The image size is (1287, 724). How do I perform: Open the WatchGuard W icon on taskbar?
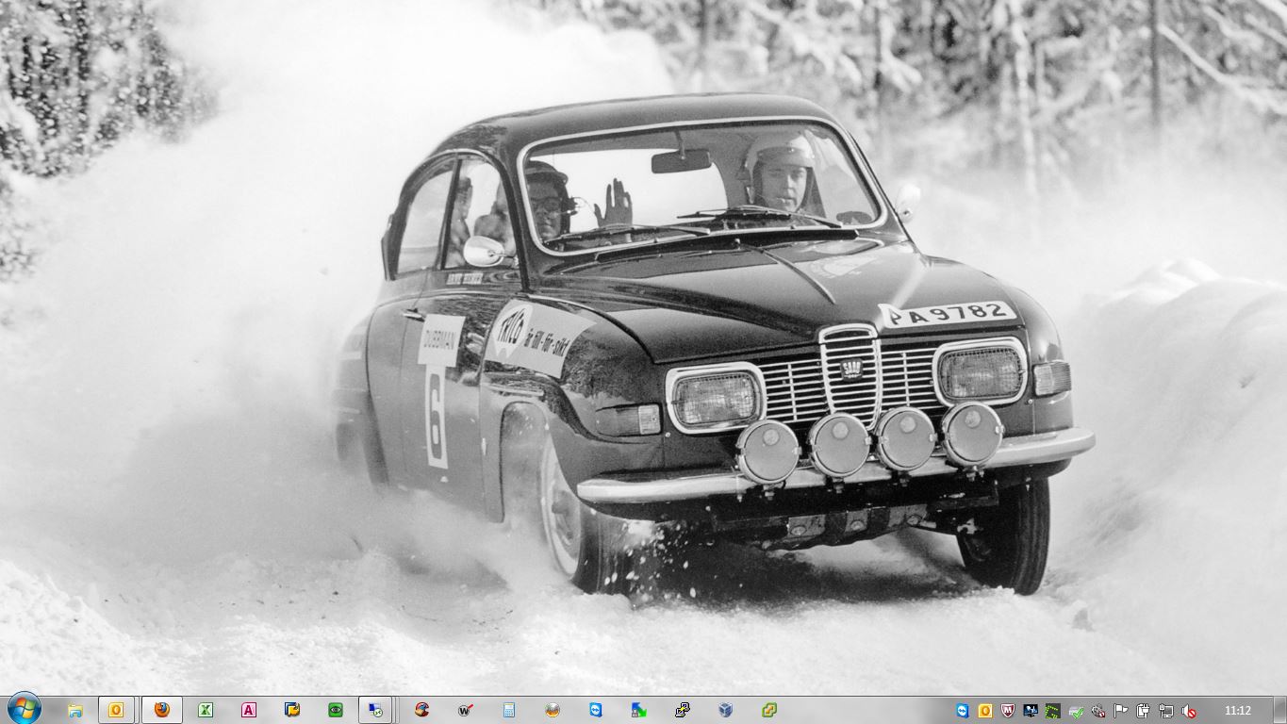[x=465, y=710]
